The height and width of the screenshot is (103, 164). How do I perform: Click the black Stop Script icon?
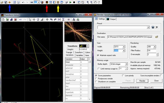(74, 2)
